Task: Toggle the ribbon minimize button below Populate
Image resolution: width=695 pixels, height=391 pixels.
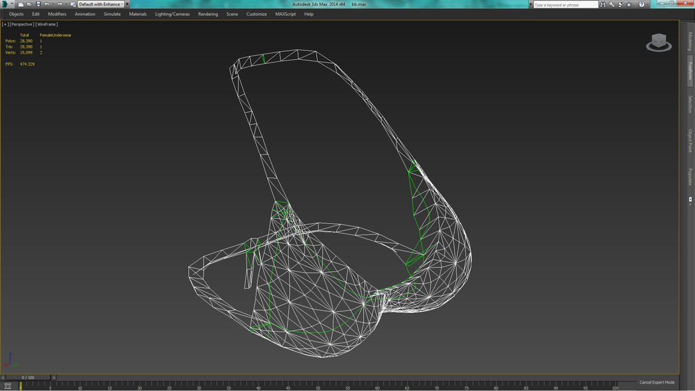Action: 690,200
